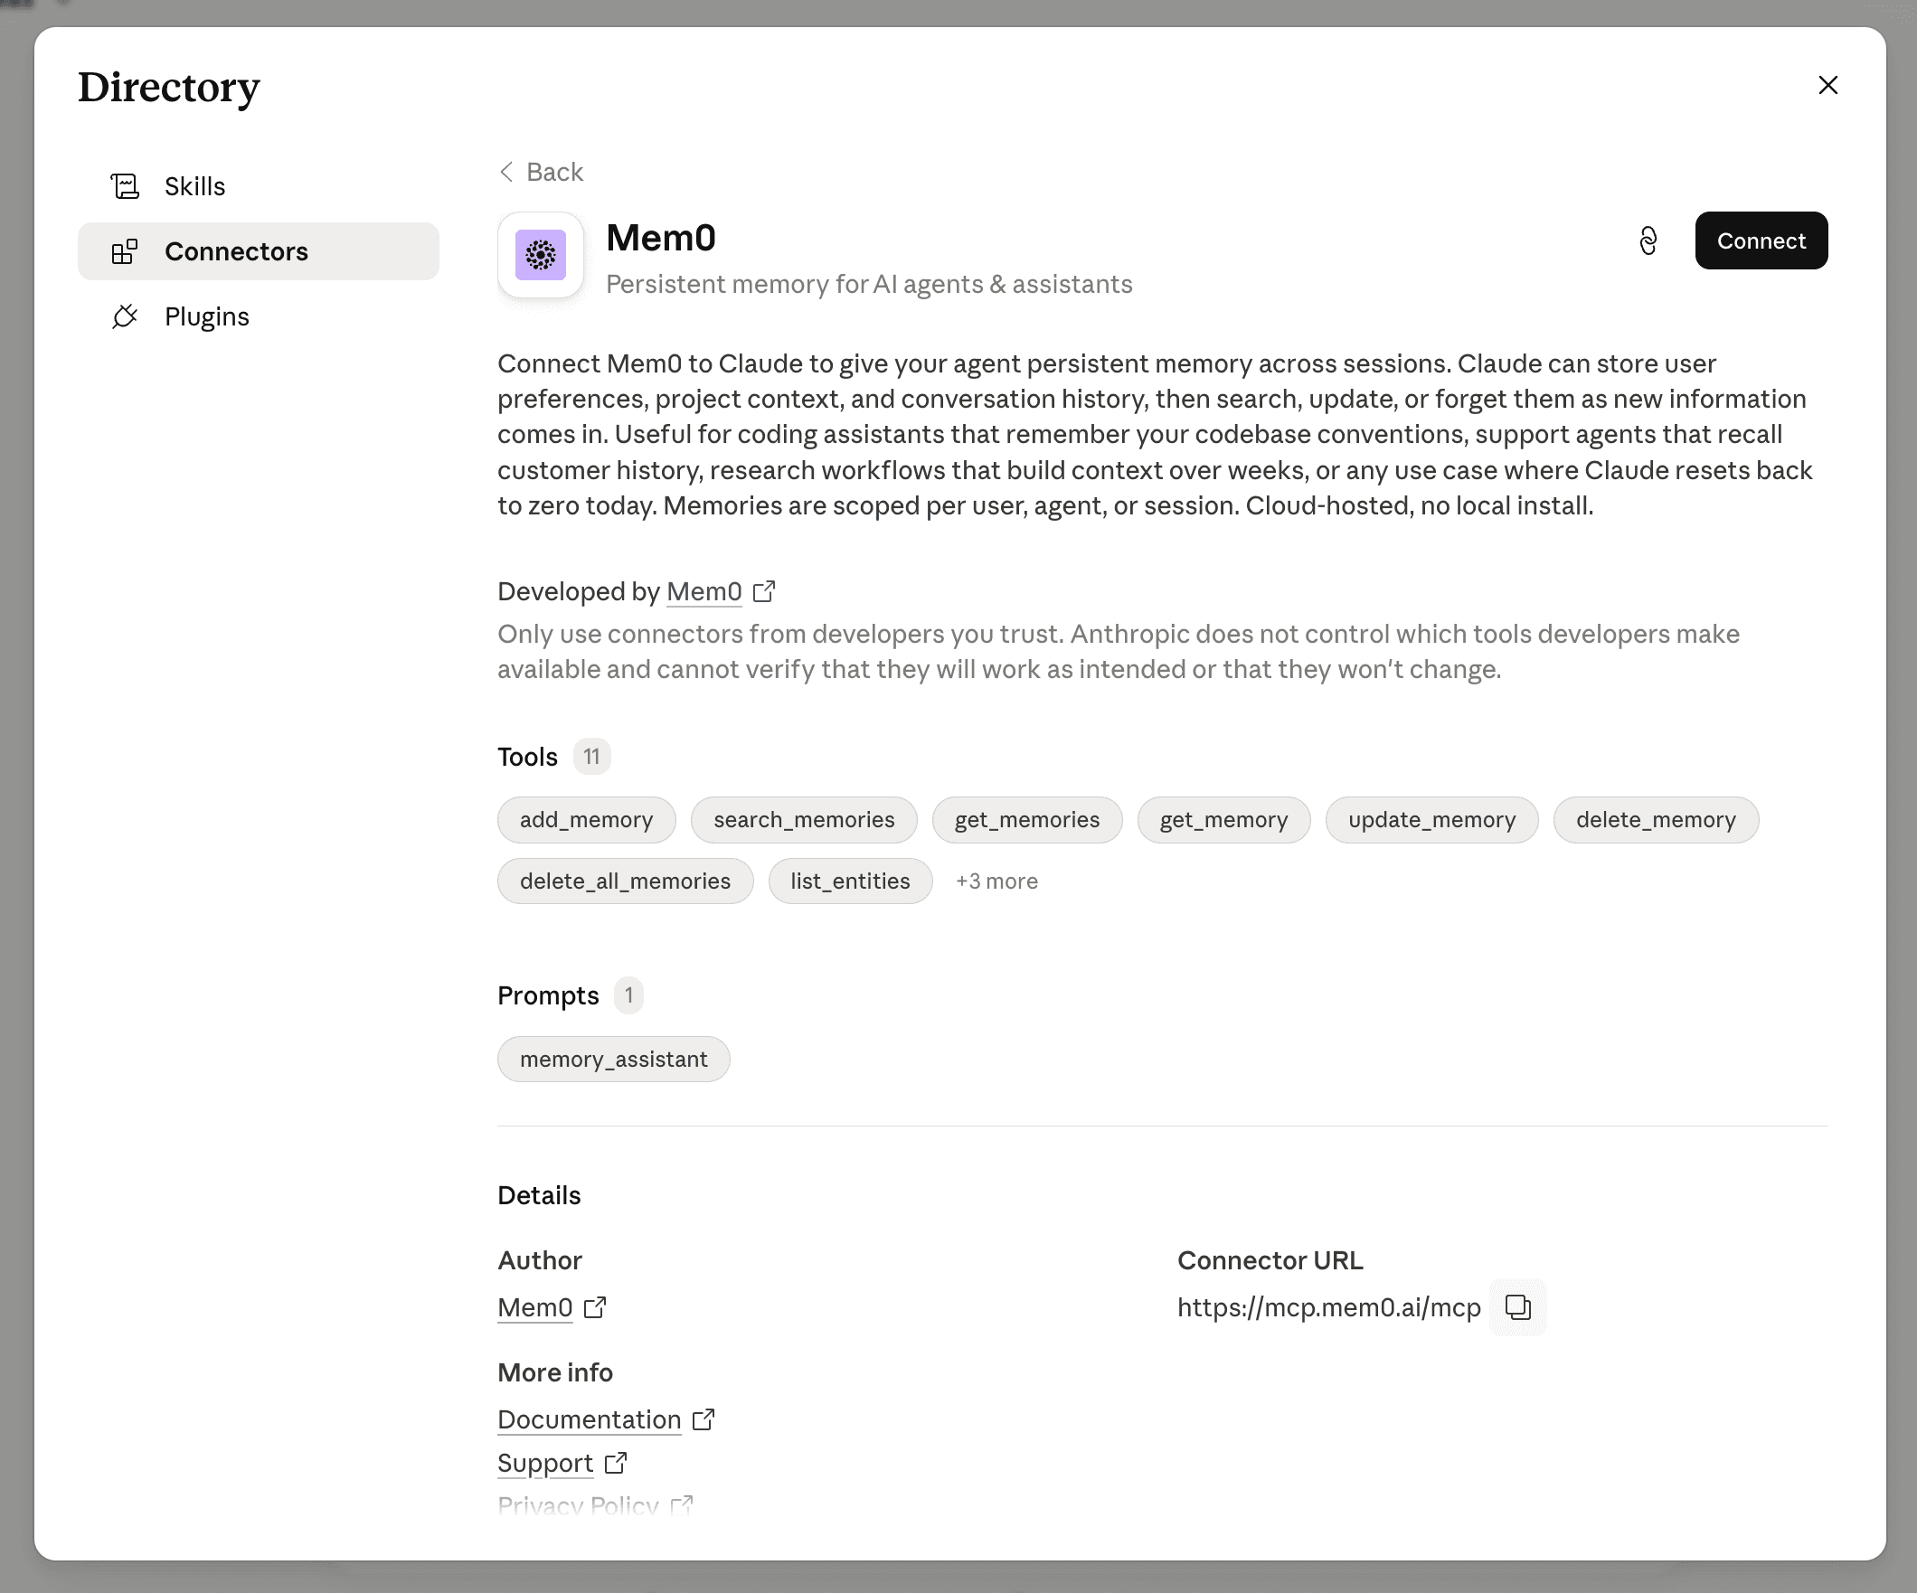
Task: Click the Connect button
Action: click(x=1761, y=241)
